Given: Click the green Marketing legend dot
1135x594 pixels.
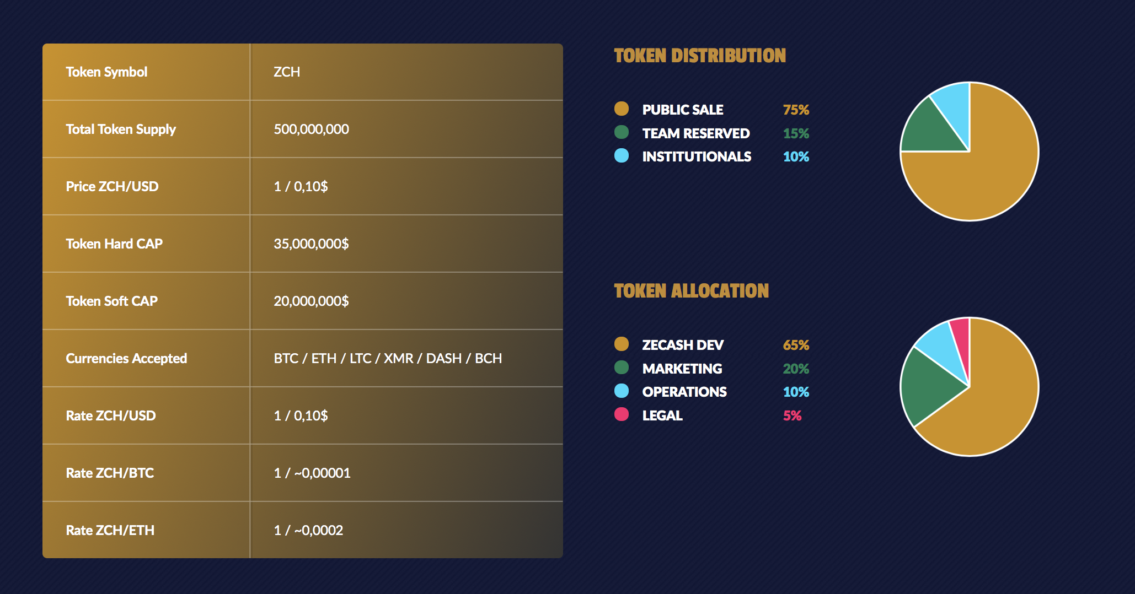Looking at the screenshot, I should [x=622, y=368].
